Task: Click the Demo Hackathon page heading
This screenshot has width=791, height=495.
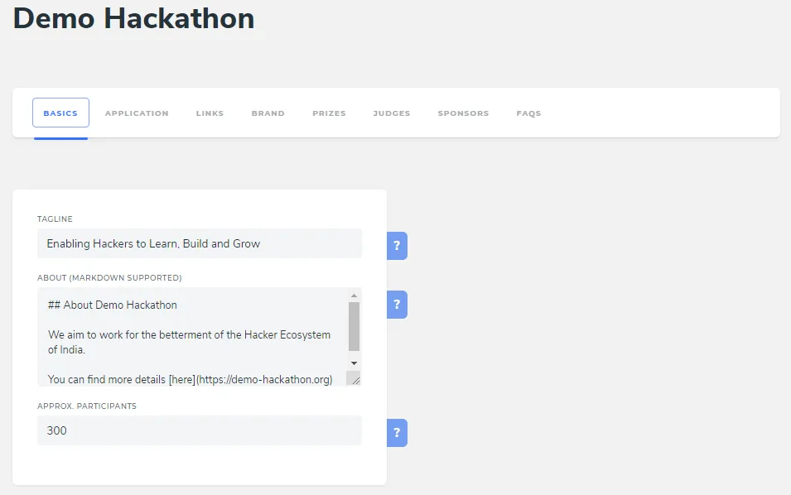Action: 133,19
